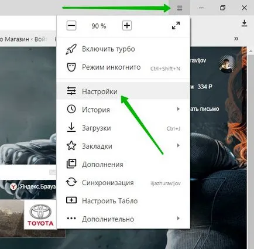Click the 90 % zoom value
This screenshot has width=254, height=249.
(99, 26)
